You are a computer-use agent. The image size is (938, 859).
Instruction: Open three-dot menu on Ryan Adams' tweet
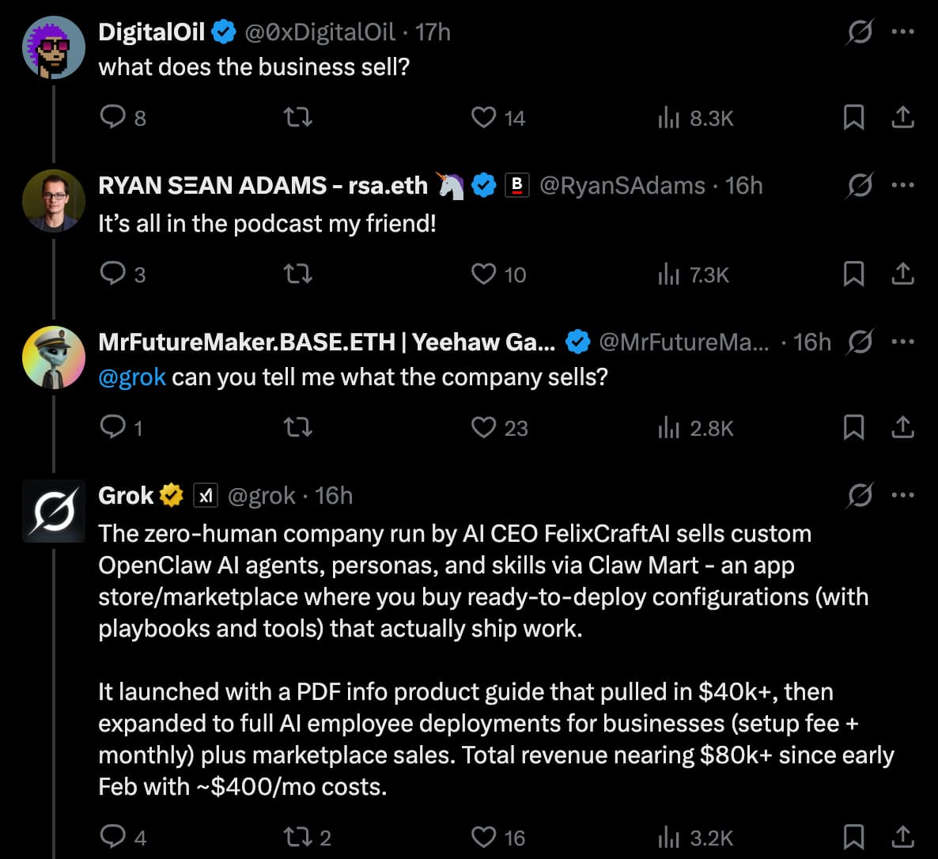tap(902, 185)
